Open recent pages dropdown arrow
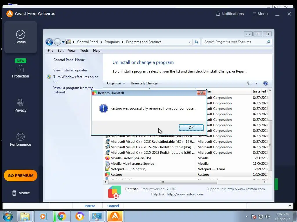 coord(63,42)
